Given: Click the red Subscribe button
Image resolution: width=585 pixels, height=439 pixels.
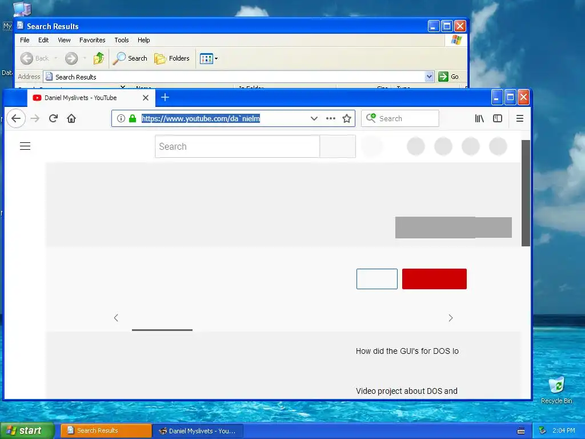Looking at the screenshot, I should (x=434, y=279).
